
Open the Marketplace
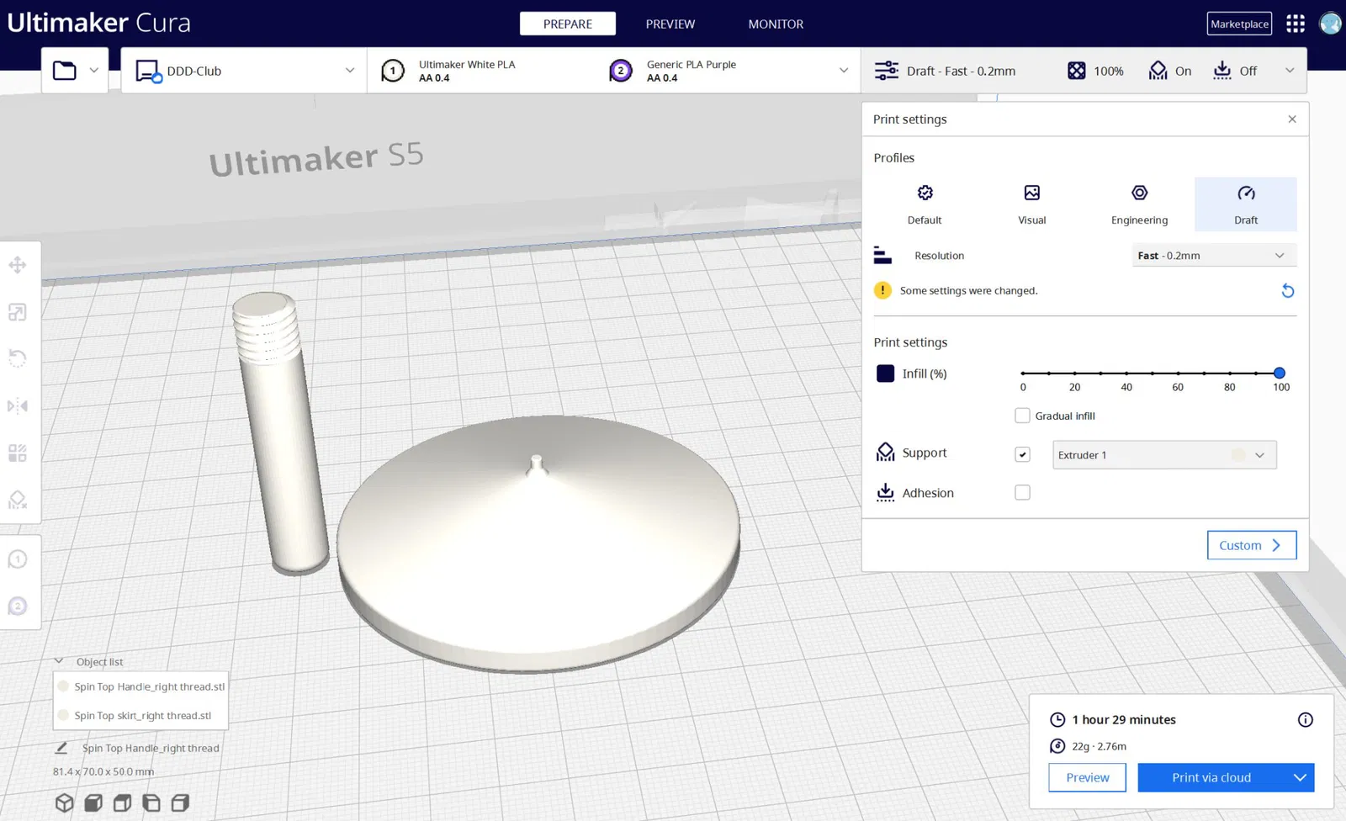click(x=1239, y=24)
